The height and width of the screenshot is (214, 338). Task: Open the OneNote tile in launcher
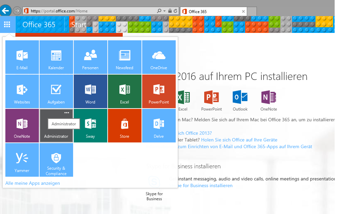coord(22,126)
